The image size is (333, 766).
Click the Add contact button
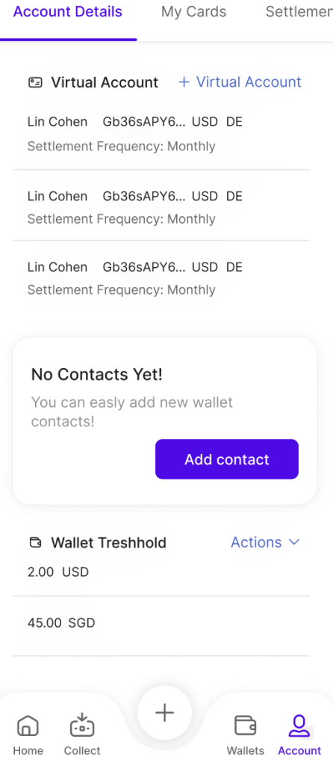tap(227, 459)
